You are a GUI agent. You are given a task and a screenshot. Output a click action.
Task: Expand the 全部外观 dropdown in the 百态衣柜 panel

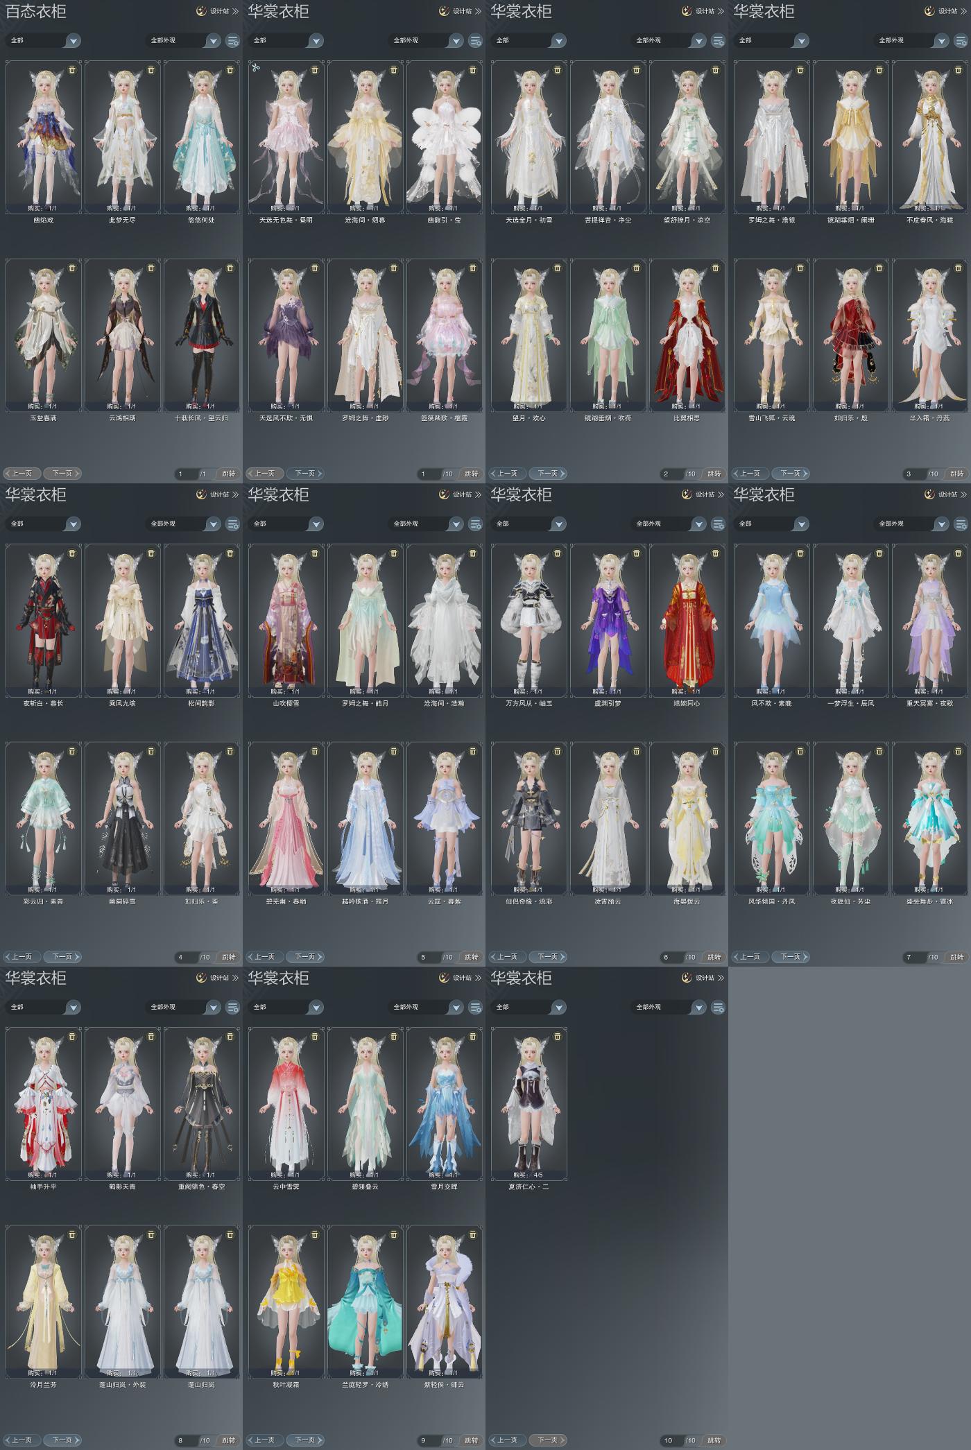[183, 41]
